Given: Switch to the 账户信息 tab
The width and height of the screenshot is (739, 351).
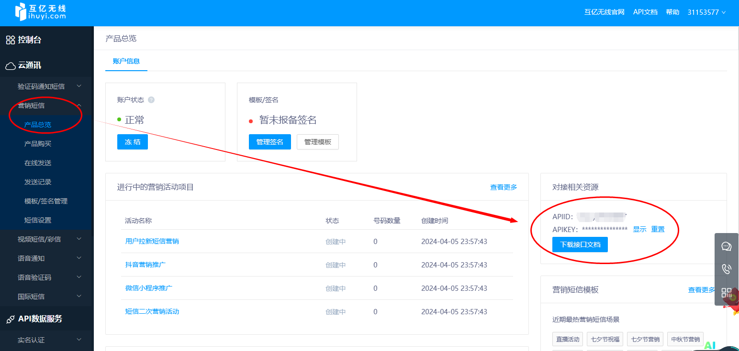Looking at the screenshot, I should [x=126, y=61].
